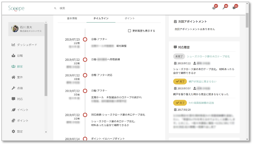The width and height of the screenshot is (253, 145).
Task: Click calendar icon next to 2019/07/07
Action: [x=175, y=88]
